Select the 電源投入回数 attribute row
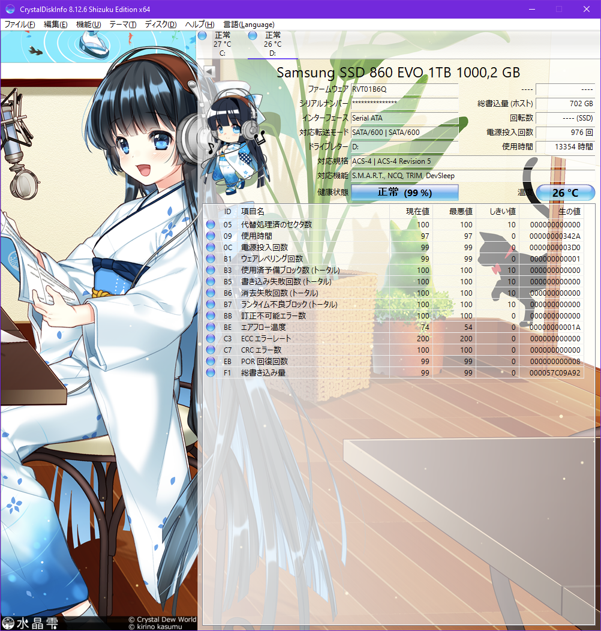 (x=393, y=247)
